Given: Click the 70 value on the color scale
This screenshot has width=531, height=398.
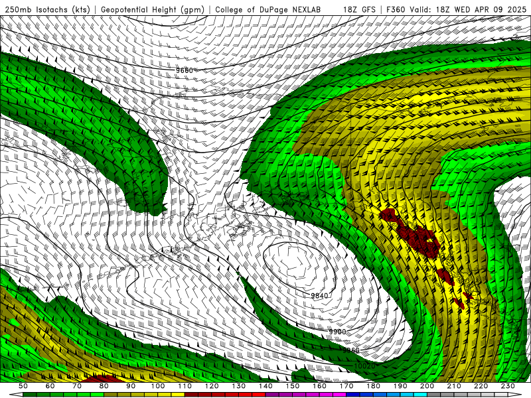Looking at the screenshot, I should click(x=77, y=386).
